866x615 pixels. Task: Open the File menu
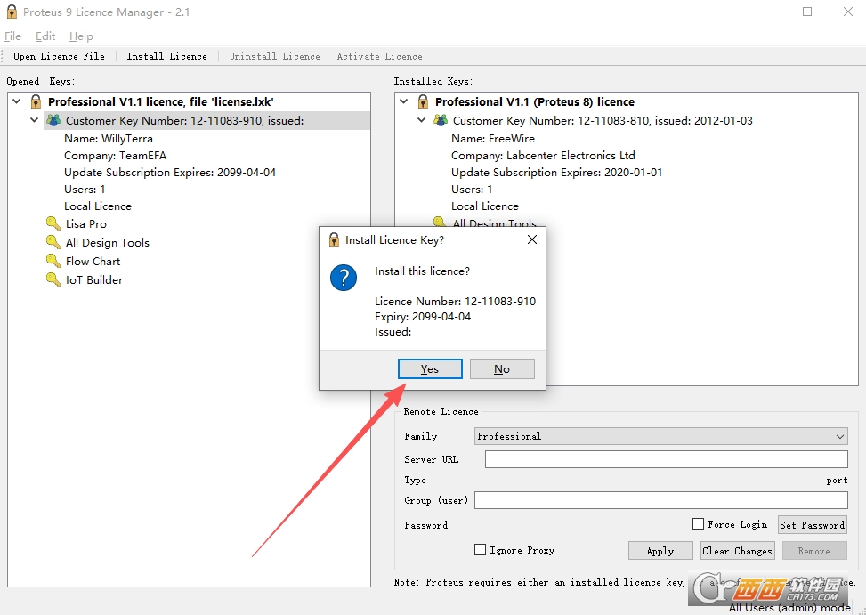(12, 36)
